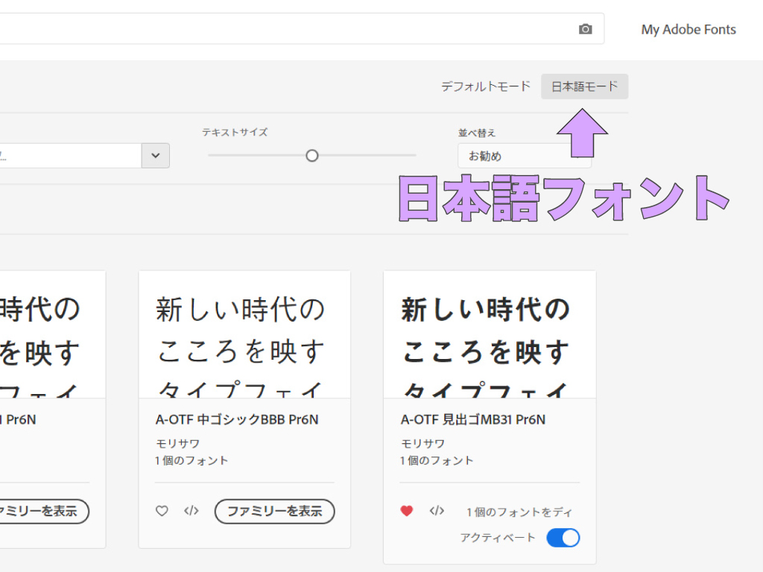Click the camera icon in the search bar
This screenshot has height=572, width=763.
click(584, 28)
